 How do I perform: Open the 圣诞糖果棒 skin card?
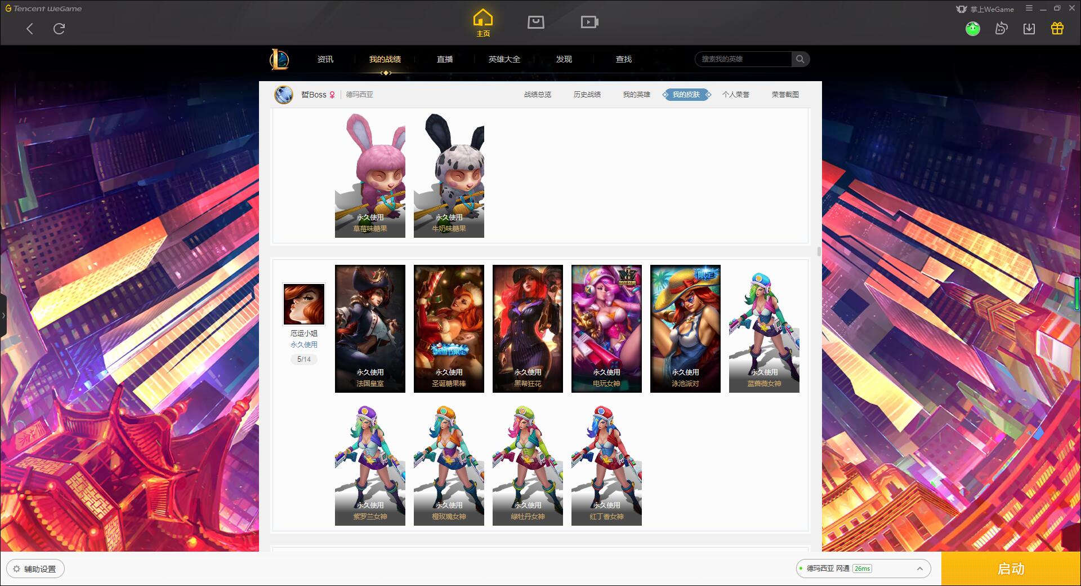point(449,328)
